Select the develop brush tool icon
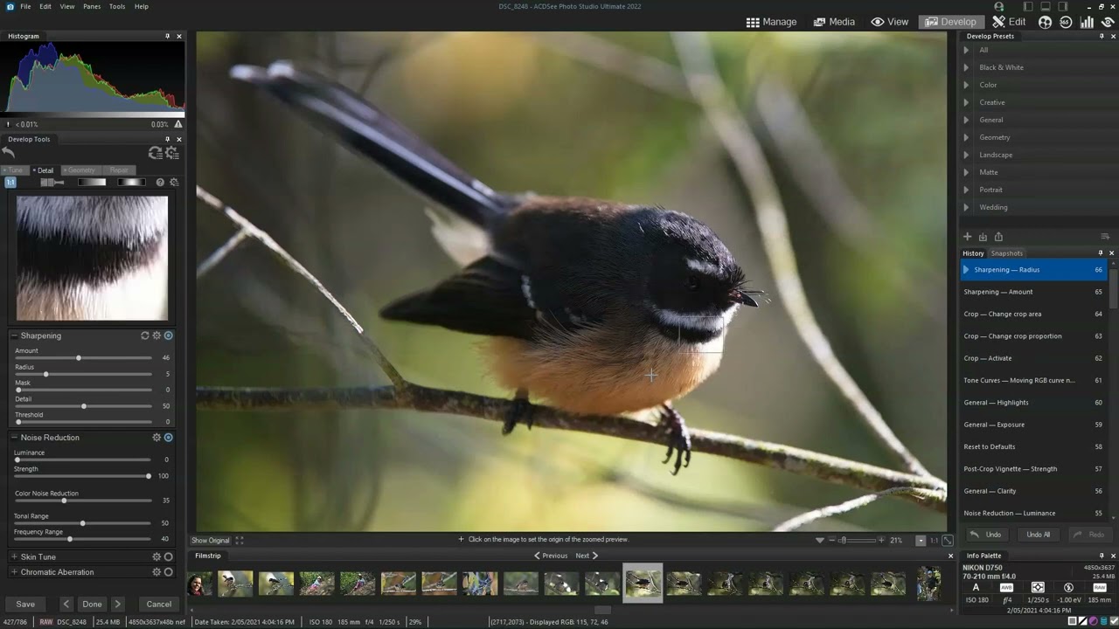The width and height of the screenshot is (1119, 629). click(52, 182)
